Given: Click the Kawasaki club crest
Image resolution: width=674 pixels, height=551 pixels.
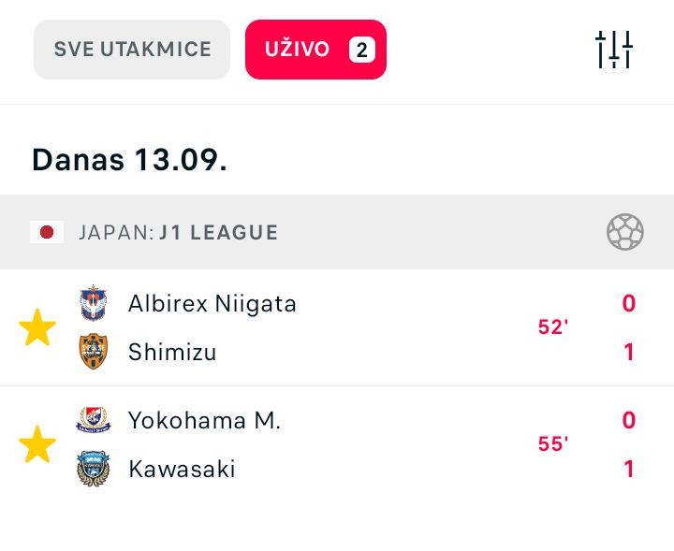Looking at the screenshot, I should click(94, 468).
